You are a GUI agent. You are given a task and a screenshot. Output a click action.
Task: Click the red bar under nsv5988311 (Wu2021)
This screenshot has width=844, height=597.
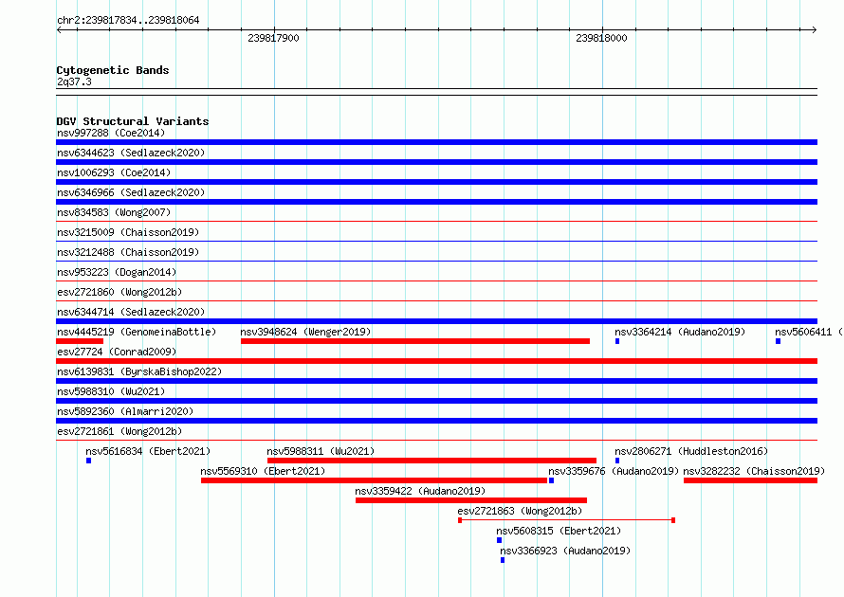click(x=431, y=461)
